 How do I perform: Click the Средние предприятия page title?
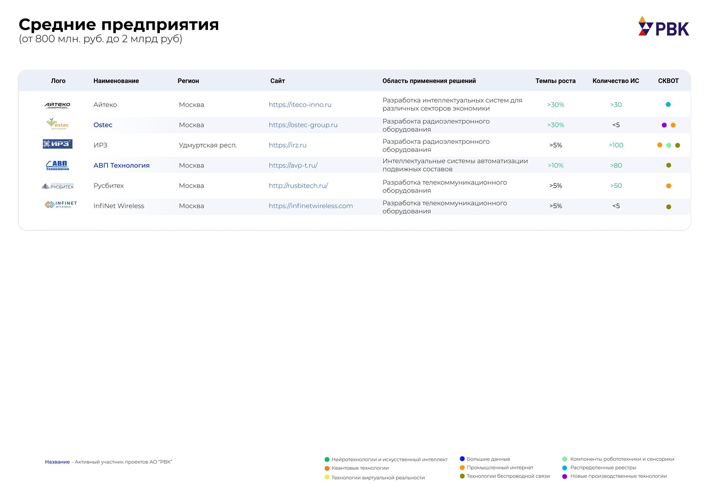[119, 25]
